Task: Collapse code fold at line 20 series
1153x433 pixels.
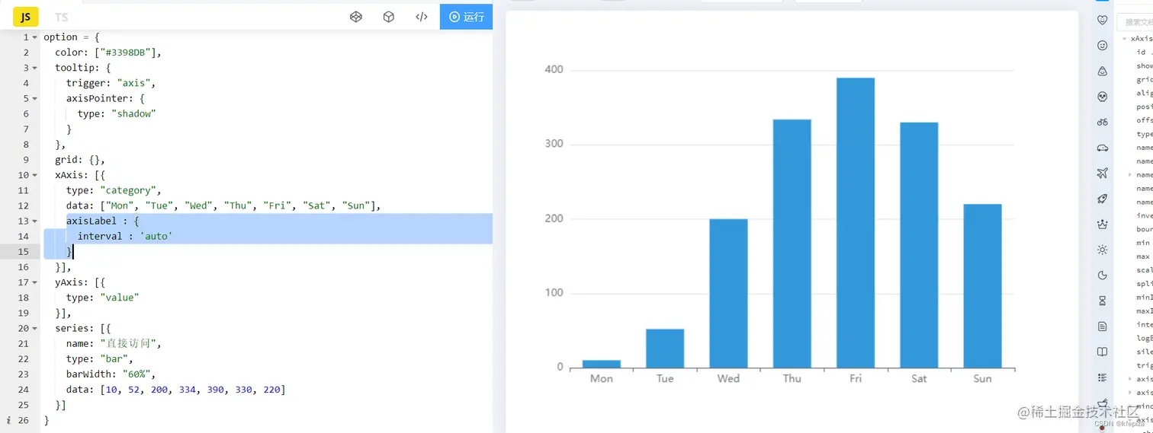Action: (x=35, y=328)
